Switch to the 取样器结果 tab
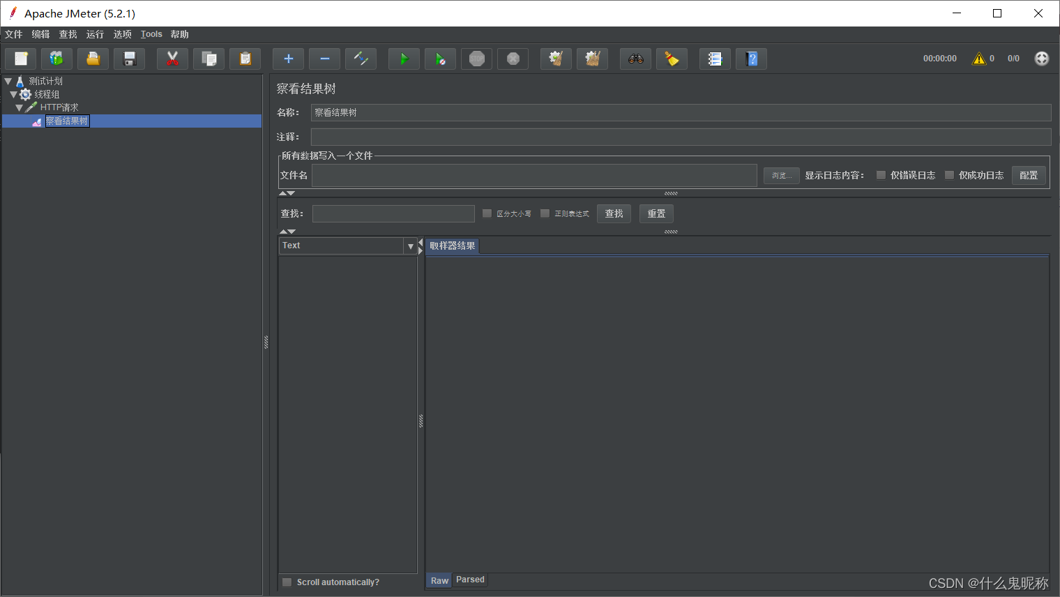 [453, 245]
